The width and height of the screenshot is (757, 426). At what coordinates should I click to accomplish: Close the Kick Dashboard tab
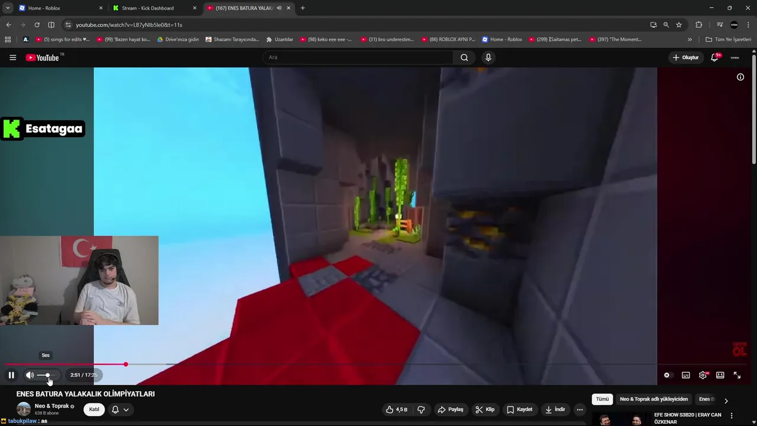click(195, 8)
